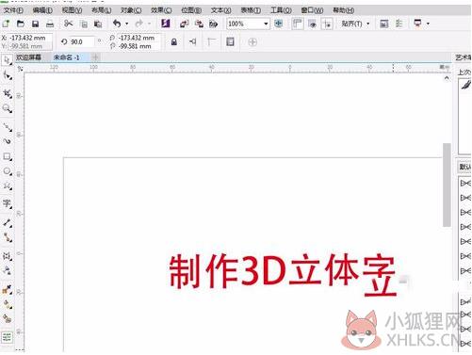472x355 pixels.
Task: Select the Rectangle tool
Action: 7,156
